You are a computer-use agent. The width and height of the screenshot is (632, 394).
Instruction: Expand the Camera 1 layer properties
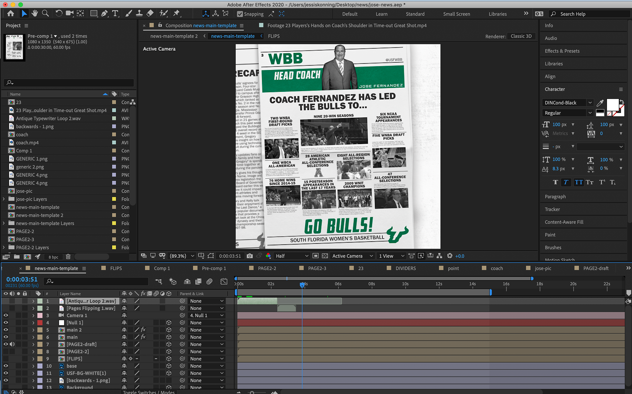coord(33,315)
